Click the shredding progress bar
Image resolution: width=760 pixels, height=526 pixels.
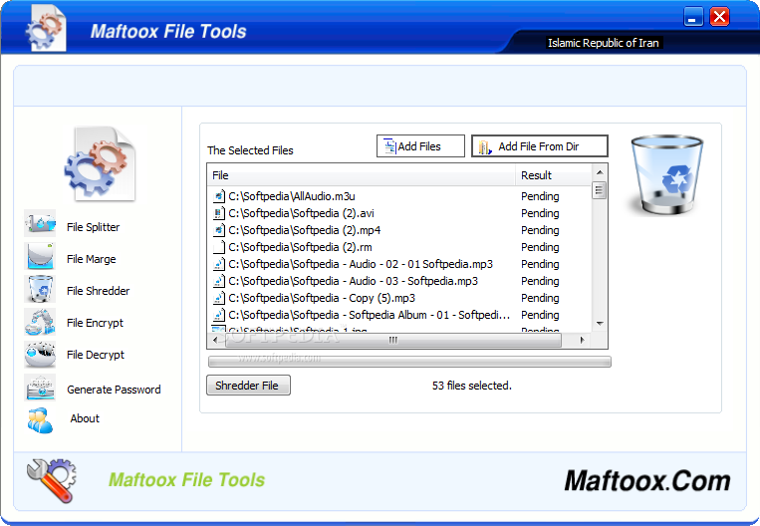click(x=409, y=362)
